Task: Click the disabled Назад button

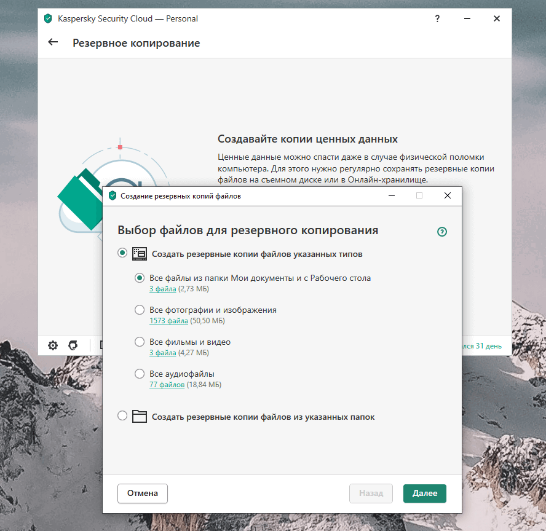Action: (371, 494)
